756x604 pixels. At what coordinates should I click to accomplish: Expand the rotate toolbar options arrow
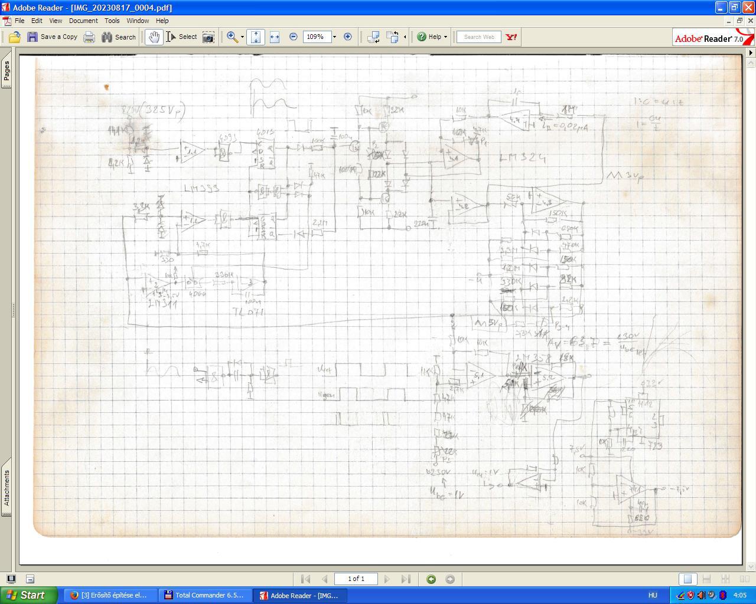(405, 37)
